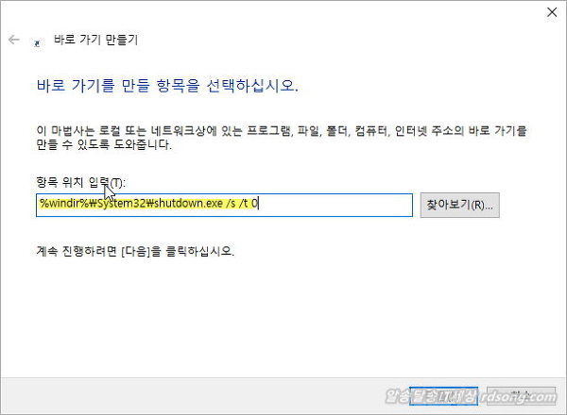Click the 바로 가기 만들기 window title text
Screen dimensions: 567x415
pos(95,40)
